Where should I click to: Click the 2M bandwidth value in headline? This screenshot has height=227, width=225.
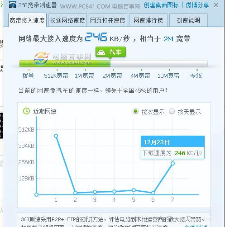point(168,39)
